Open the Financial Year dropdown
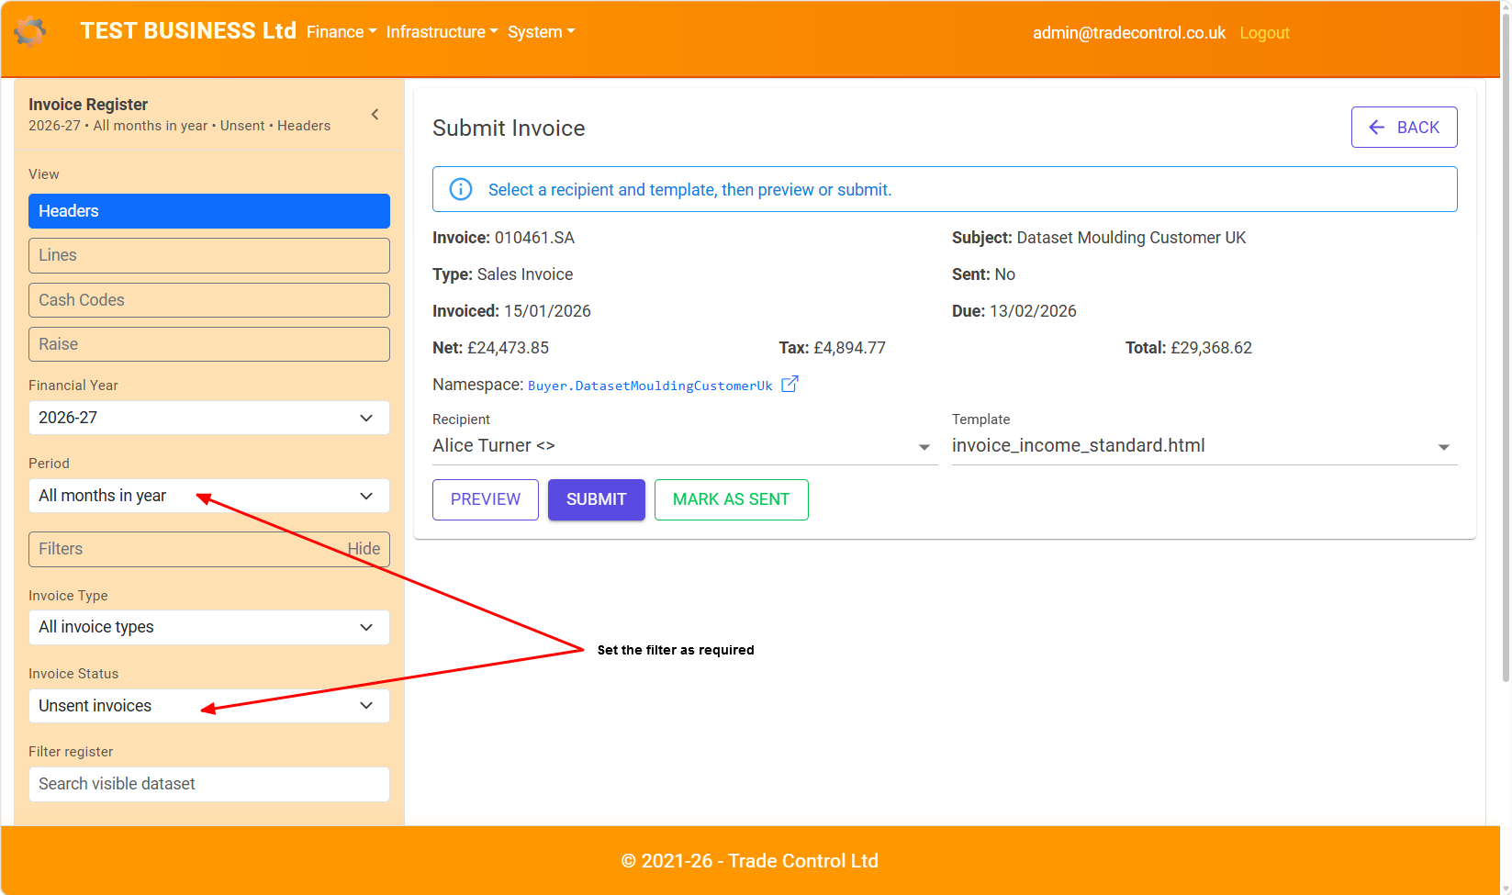The image size is (1512, 895). pos(209,418)
